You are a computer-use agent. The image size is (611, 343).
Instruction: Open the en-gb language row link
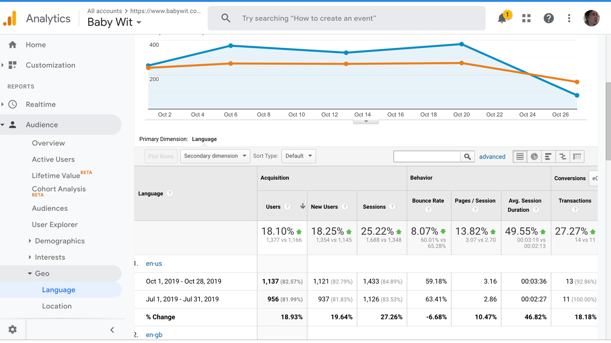pyautogui.click(x=154, y=335)
